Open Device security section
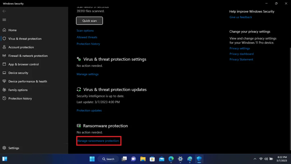The height and width of the screenshot is (164, 291). [x=18, y=73]
